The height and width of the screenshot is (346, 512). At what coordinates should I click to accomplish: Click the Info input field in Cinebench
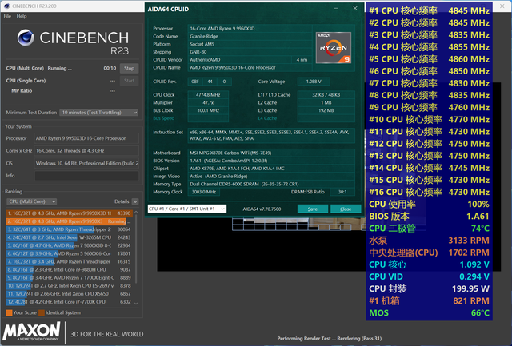coord(86,176)
